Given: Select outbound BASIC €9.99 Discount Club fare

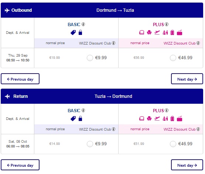Looking at the screenshot, I should pyautogui.click(x=90, y=58).
